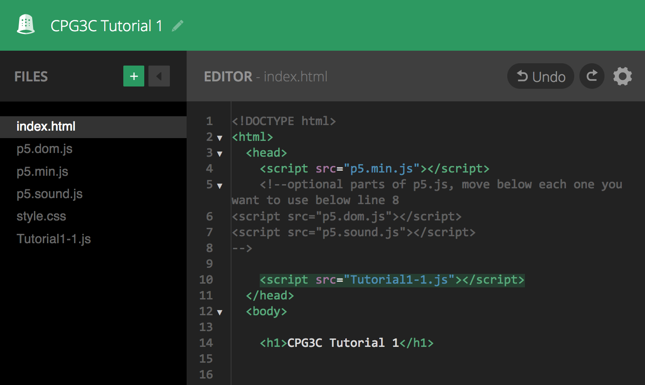Click the Thimble logo icon
Viewport: 645px width, 385px height.
tap(26, 25)
